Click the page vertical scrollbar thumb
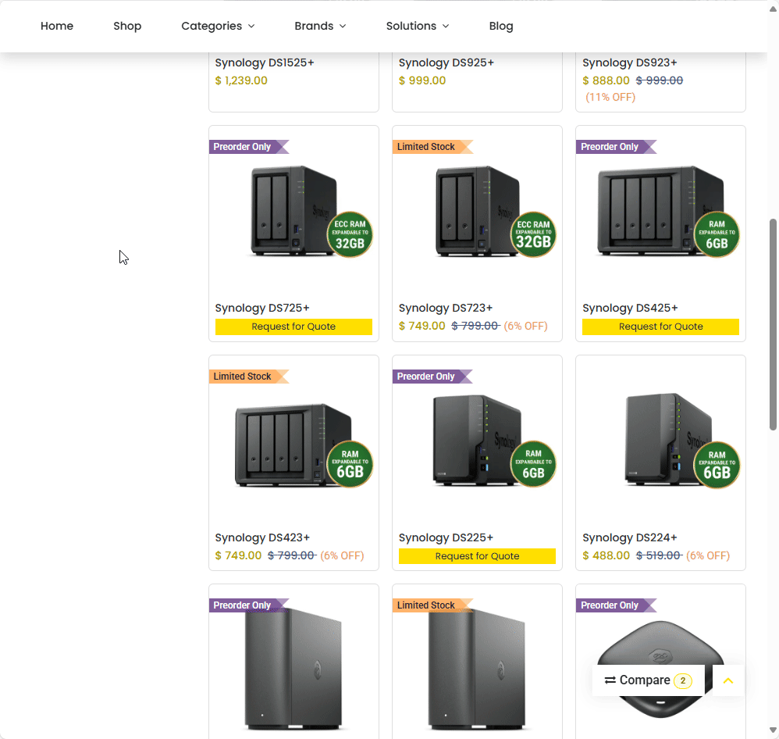This screenshot has height=739, width=779. (773, 324)
